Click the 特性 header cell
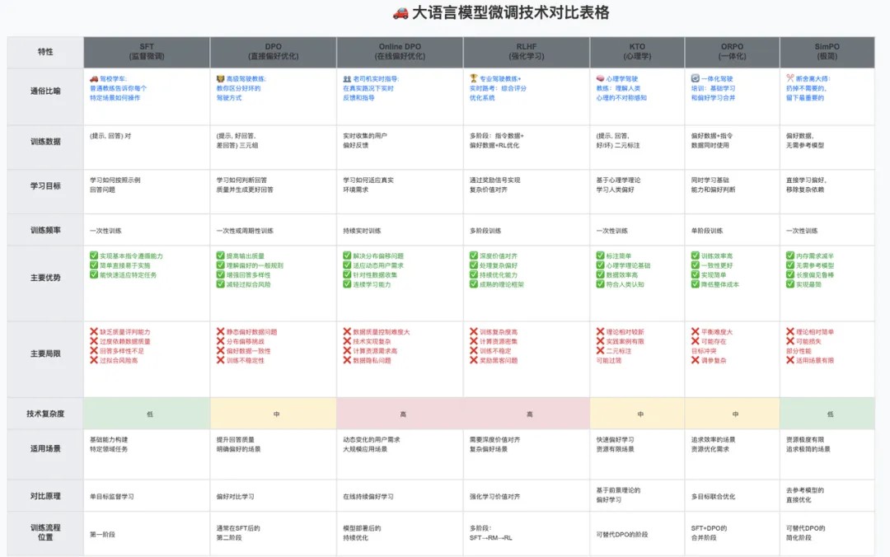 45,52
